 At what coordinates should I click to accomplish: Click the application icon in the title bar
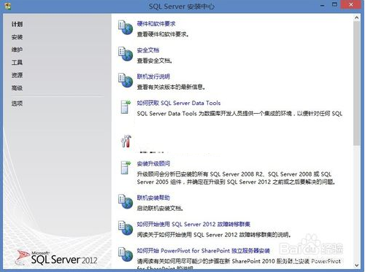(x=8, y=6)
